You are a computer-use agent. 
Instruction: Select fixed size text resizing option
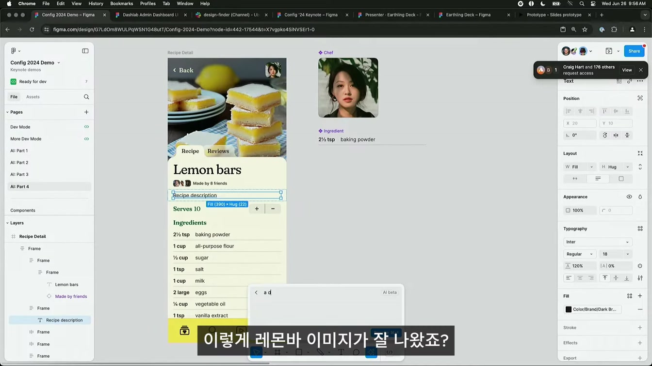click(x=621, y=179)
